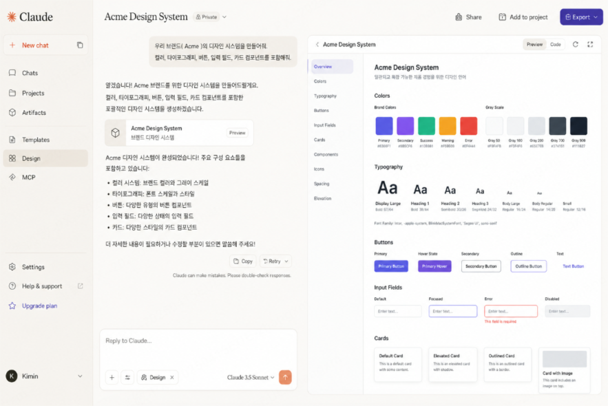This screenshot has height=406, width=608.
Task: Select Spacing in artifact navigation
Action: tap(322, 184)
